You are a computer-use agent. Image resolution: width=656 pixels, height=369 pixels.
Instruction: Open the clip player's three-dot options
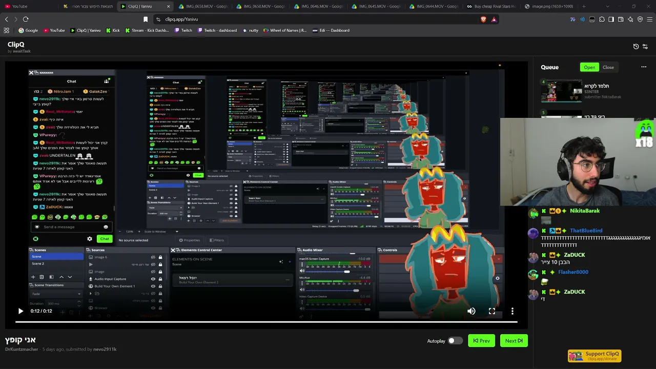(512, 311)
